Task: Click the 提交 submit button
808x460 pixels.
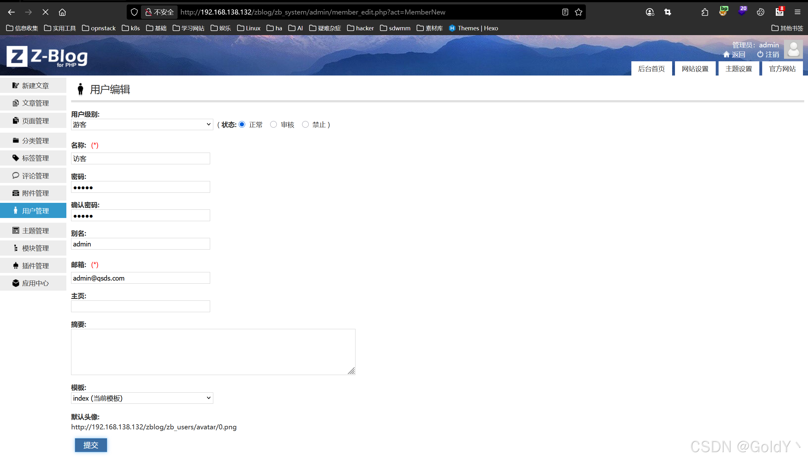Action: coord(91,445)
